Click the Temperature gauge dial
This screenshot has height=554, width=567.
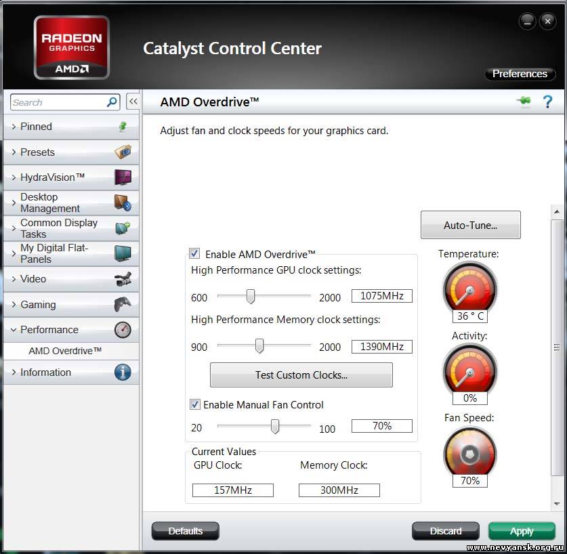coord(470,289)
